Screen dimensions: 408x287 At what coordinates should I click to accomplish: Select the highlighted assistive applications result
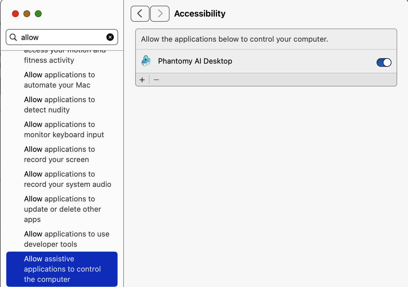pos(62,269)
